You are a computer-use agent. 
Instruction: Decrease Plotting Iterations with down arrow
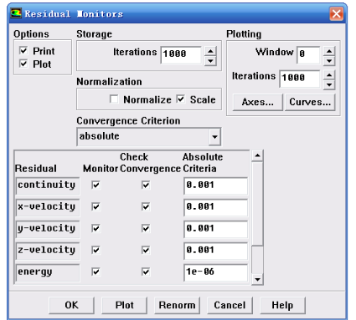click(329, 84)
